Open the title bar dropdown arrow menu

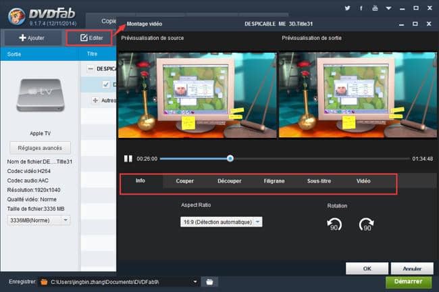coord(388,8)
